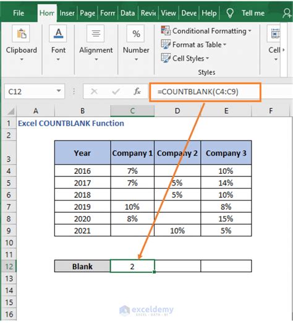293x323 pixels.
Task: Click the Company 3 header cell
Action: click(x=226, y=153)
